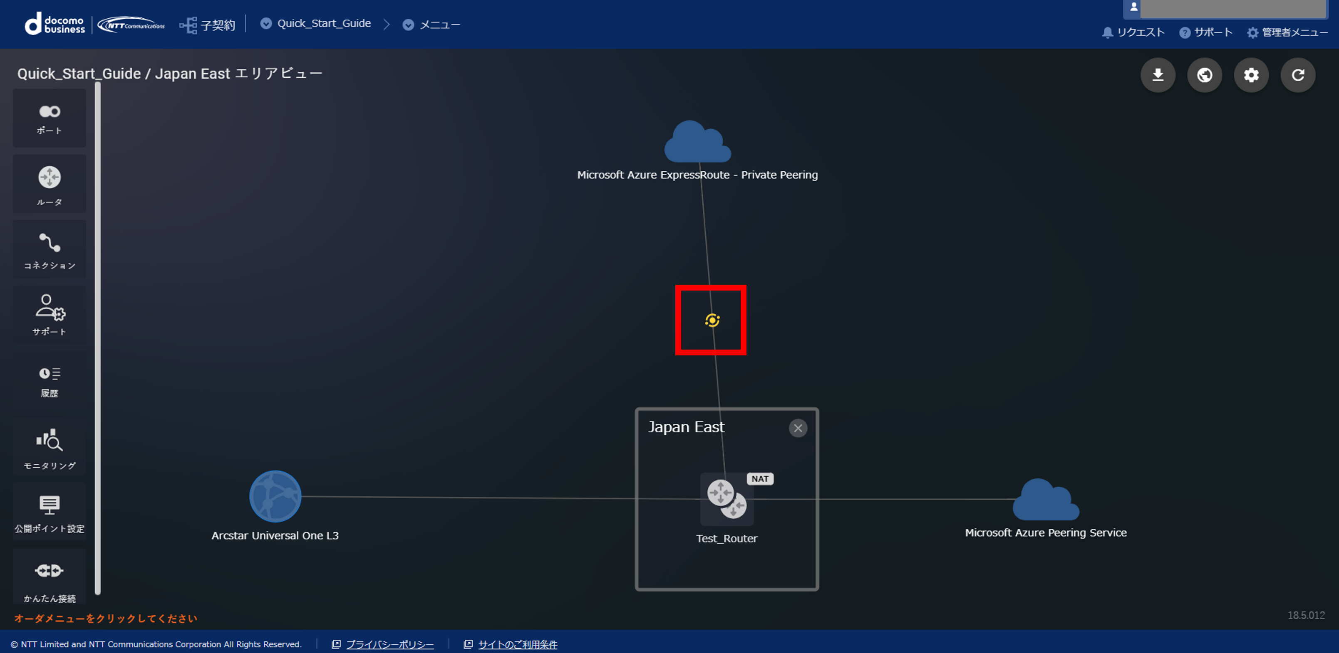
Task: Expand the メニュー dropdown
Action: coord(431,25)
